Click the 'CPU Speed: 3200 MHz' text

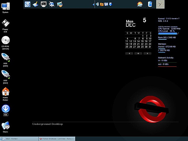coord(169,29)
